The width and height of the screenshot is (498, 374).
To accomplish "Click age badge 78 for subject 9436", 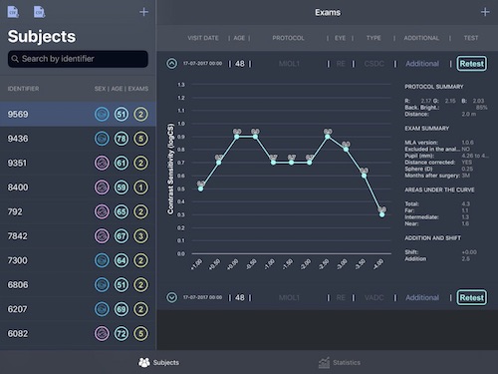I will pos(122,139).
